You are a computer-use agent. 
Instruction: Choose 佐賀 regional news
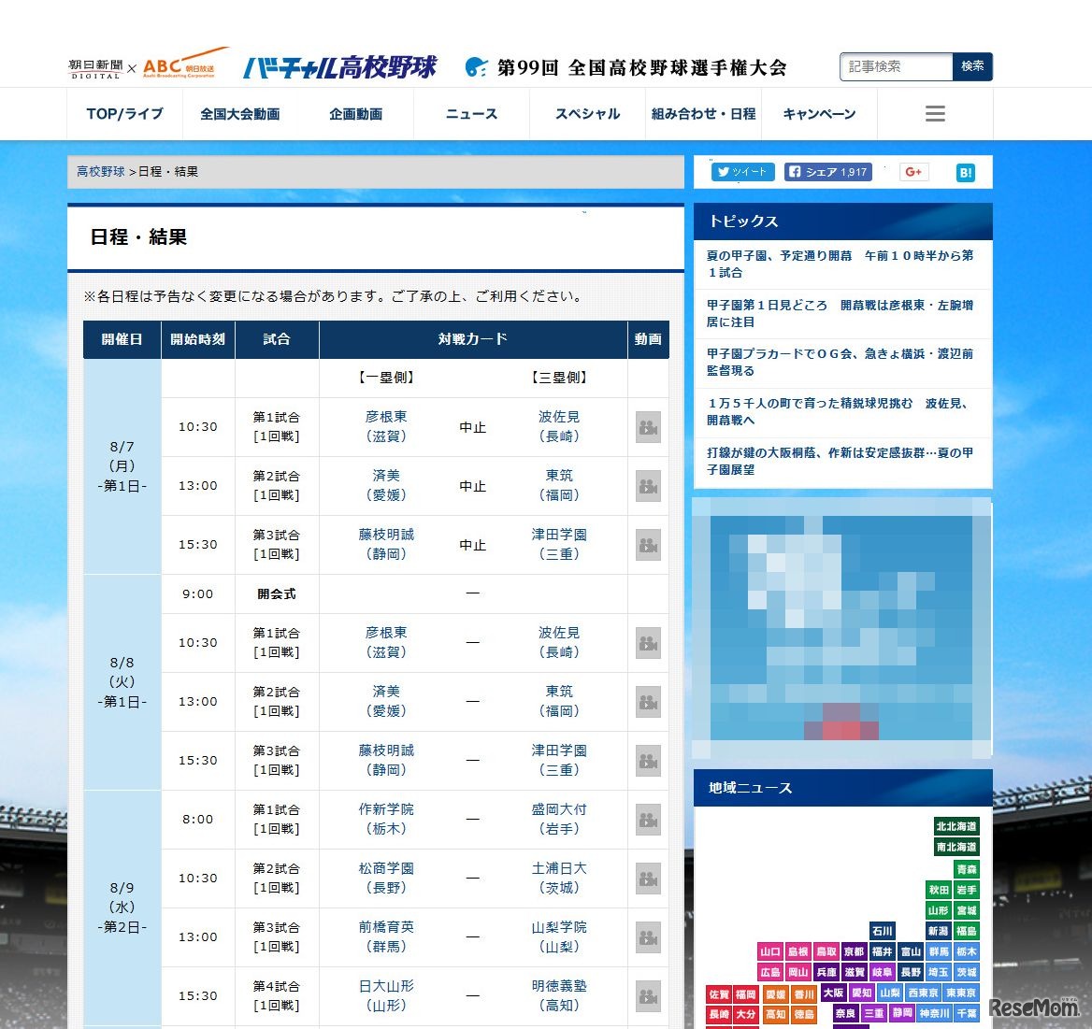(719, 994)
